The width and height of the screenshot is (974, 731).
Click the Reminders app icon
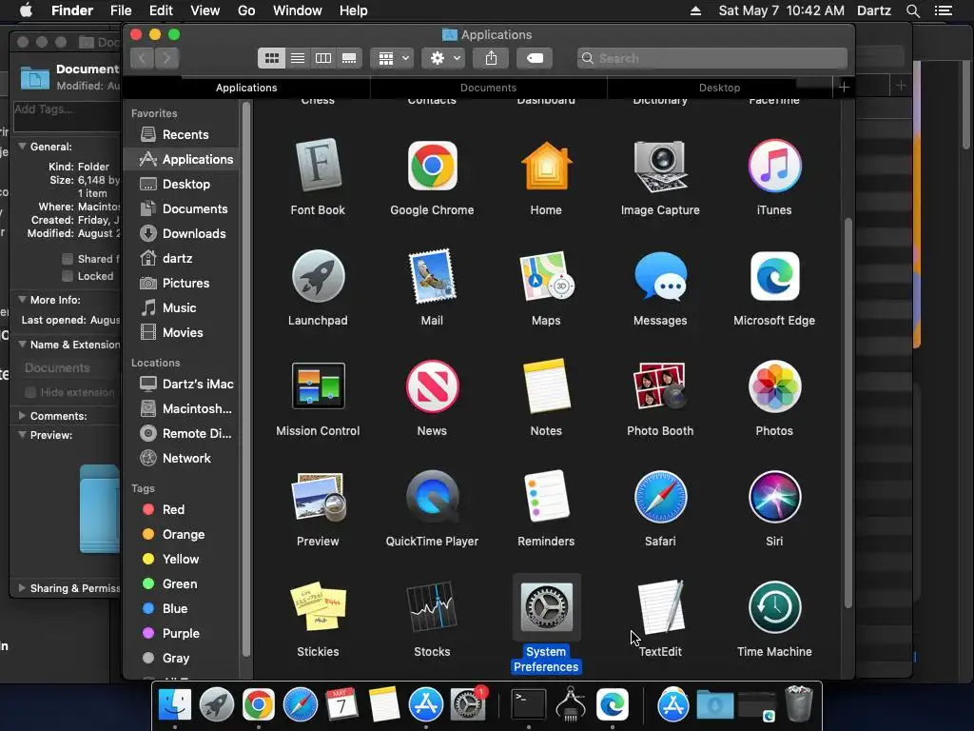point(546,497)
